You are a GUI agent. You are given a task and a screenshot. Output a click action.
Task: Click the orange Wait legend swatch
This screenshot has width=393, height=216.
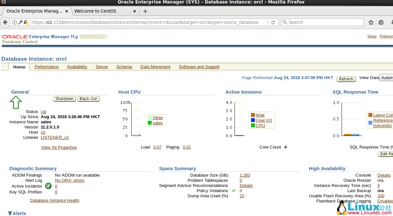click(x=253, y=115)
